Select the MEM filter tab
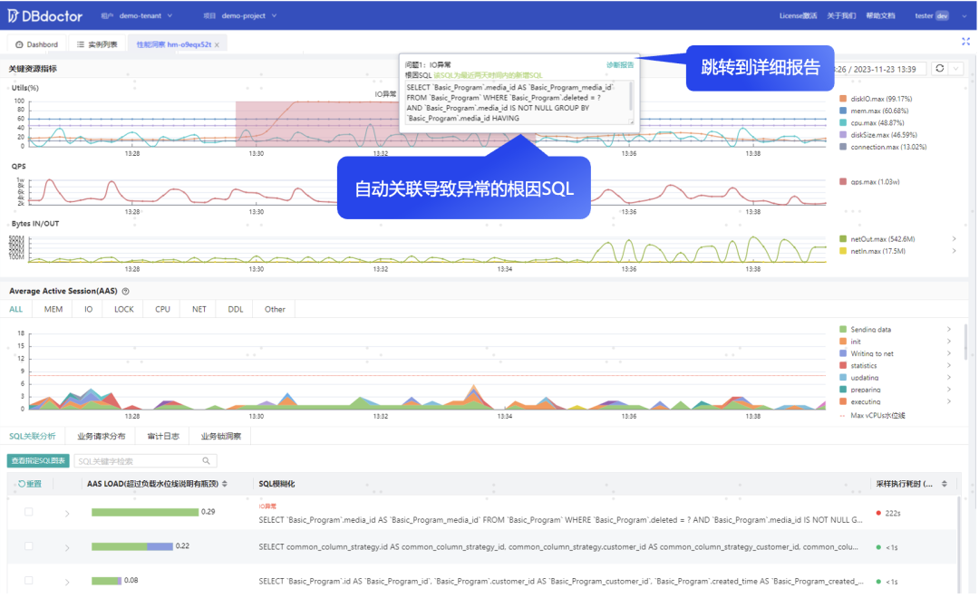979x598 pixels. 53,309
